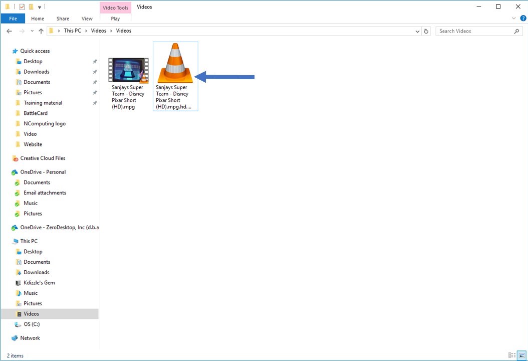Click the pin icon beside Training material
The height and width of the screenshot is (361, 528).
[x=95, y=103]
